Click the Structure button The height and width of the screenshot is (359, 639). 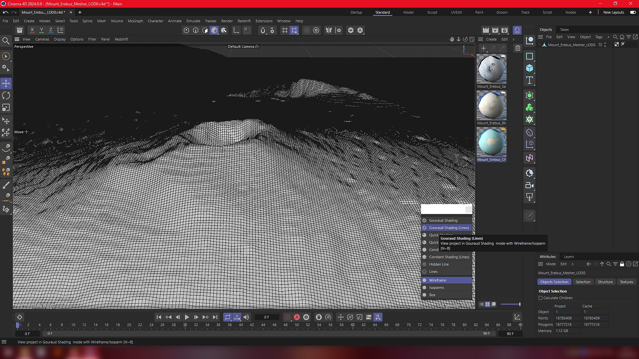[x=605, y=282]
